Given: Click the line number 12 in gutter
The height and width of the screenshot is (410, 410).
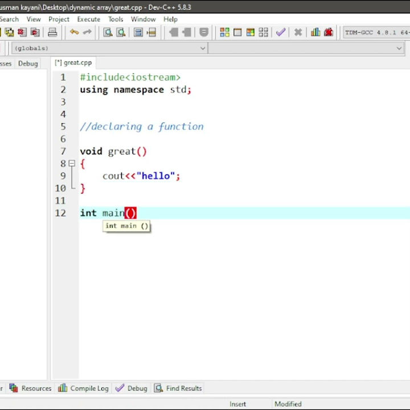Looking at the screenshot, I should [x=60, y=213].
